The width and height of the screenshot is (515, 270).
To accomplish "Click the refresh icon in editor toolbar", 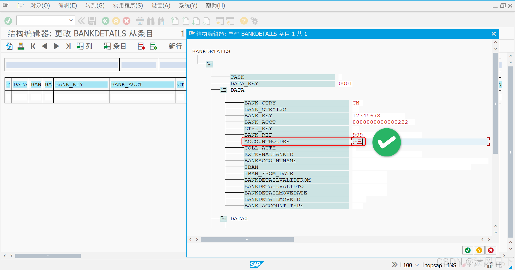I will pyautogui.click(x=9, y=46).
